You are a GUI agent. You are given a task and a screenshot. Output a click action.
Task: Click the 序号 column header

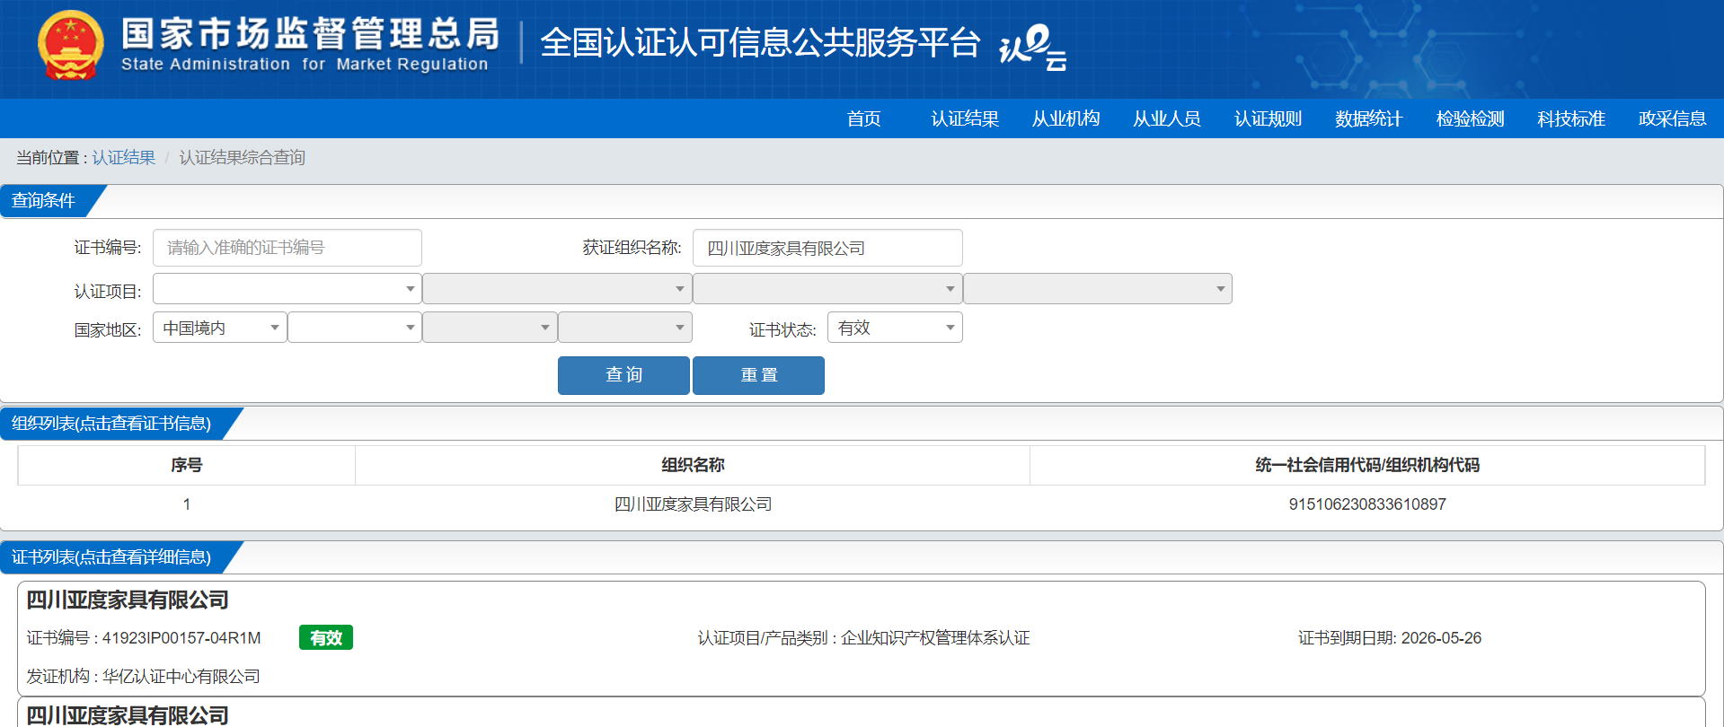click(187, 465)
